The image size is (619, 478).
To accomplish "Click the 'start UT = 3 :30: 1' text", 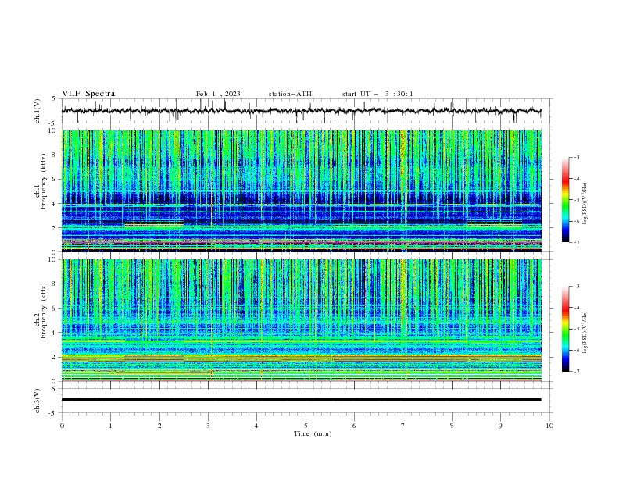I will (x=377, y=94).
